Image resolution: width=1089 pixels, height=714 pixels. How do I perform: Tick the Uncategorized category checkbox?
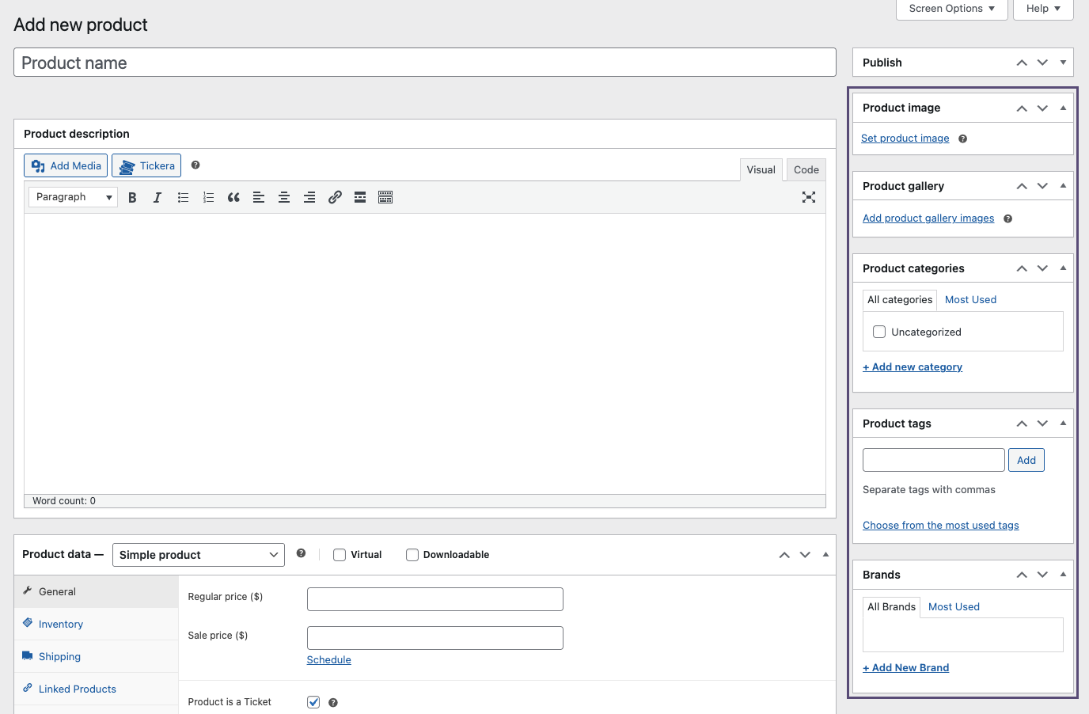879,332
